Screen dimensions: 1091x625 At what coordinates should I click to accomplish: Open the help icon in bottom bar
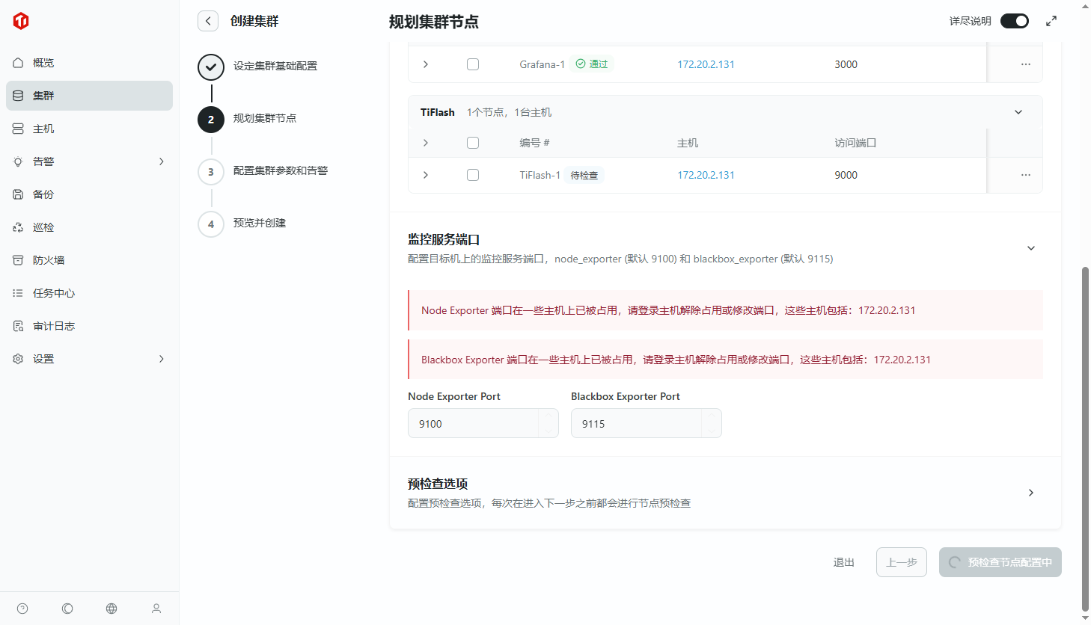tap(22, 609)
